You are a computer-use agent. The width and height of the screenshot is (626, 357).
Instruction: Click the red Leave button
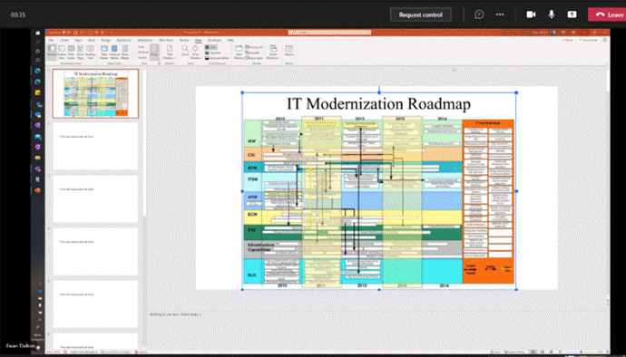pos(607,14)
